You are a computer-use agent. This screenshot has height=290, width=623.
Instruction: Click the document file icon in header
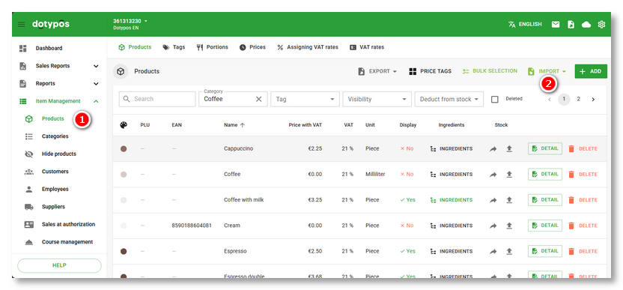571,25
